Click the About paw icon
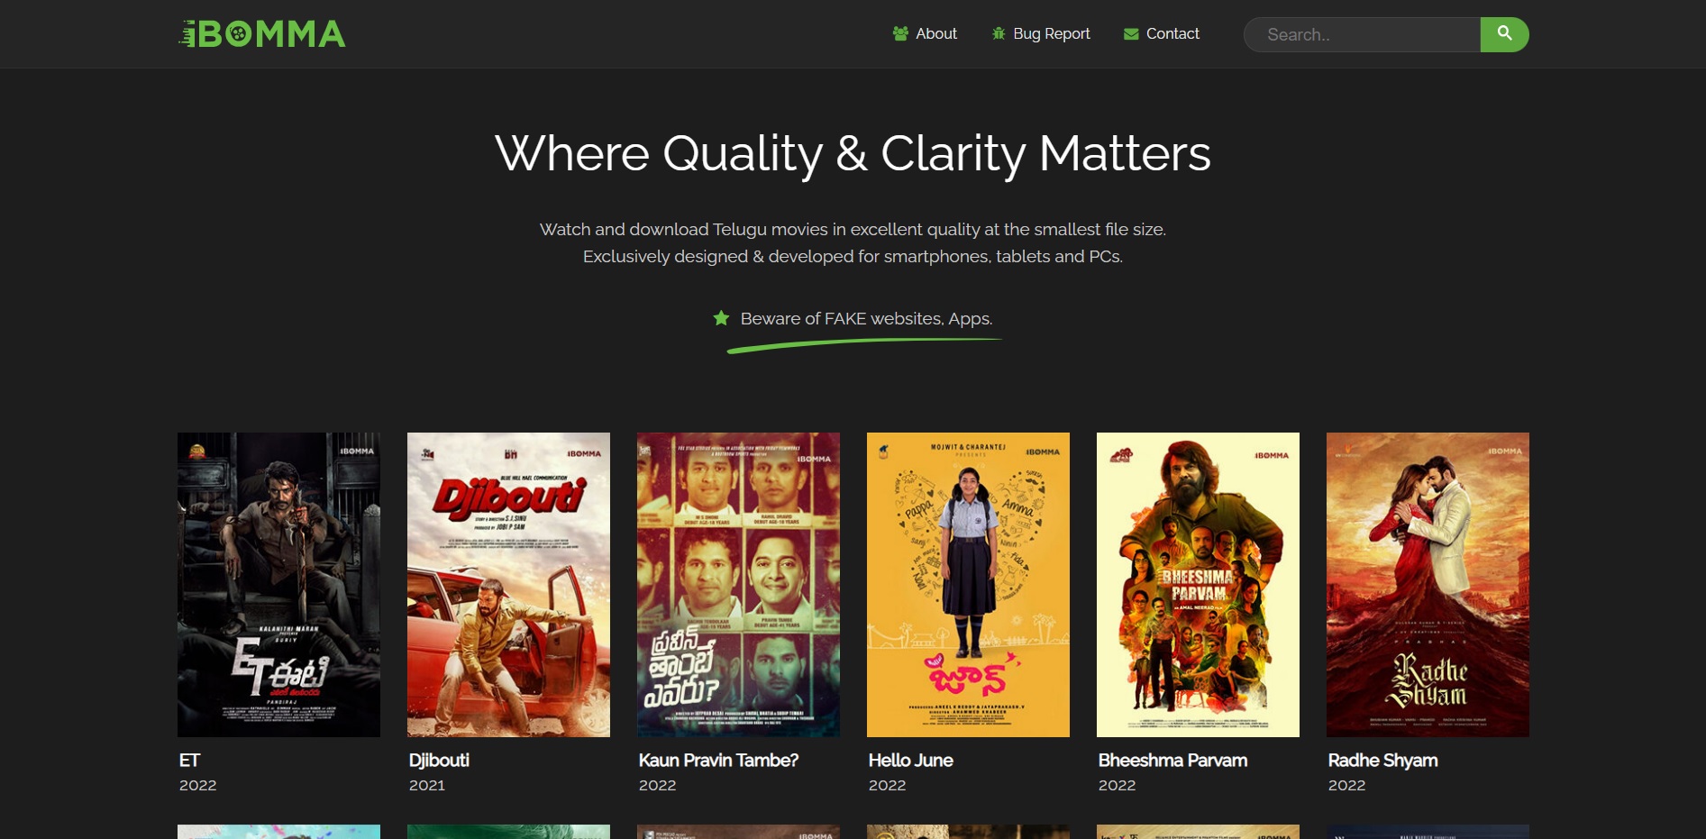Screen dimensions: 1706x839 (900, 33)
